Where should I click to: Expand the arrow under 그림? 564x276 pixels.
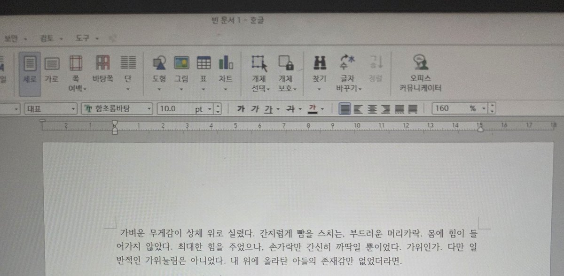pos(181,89)
